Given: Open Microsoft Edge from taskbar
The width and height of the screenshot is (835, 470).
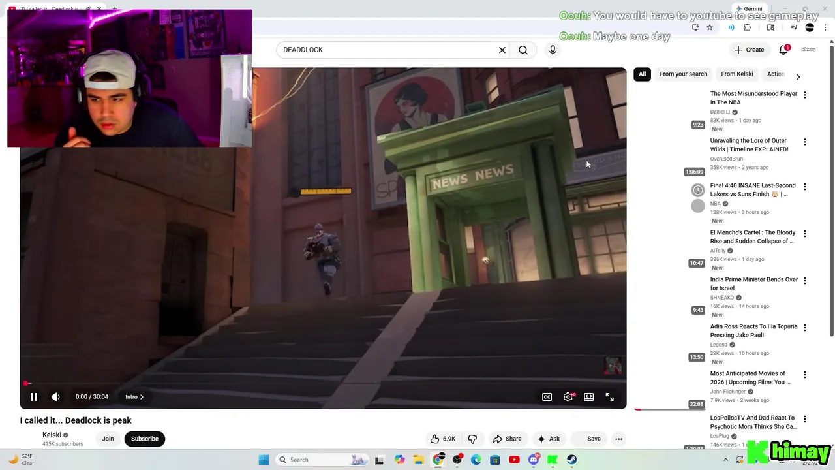Looking at the screenshot, I should [x=476, y=460].
